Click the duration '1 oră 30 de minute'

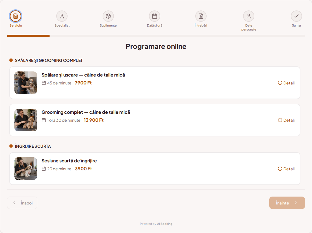tap(64, 120)
